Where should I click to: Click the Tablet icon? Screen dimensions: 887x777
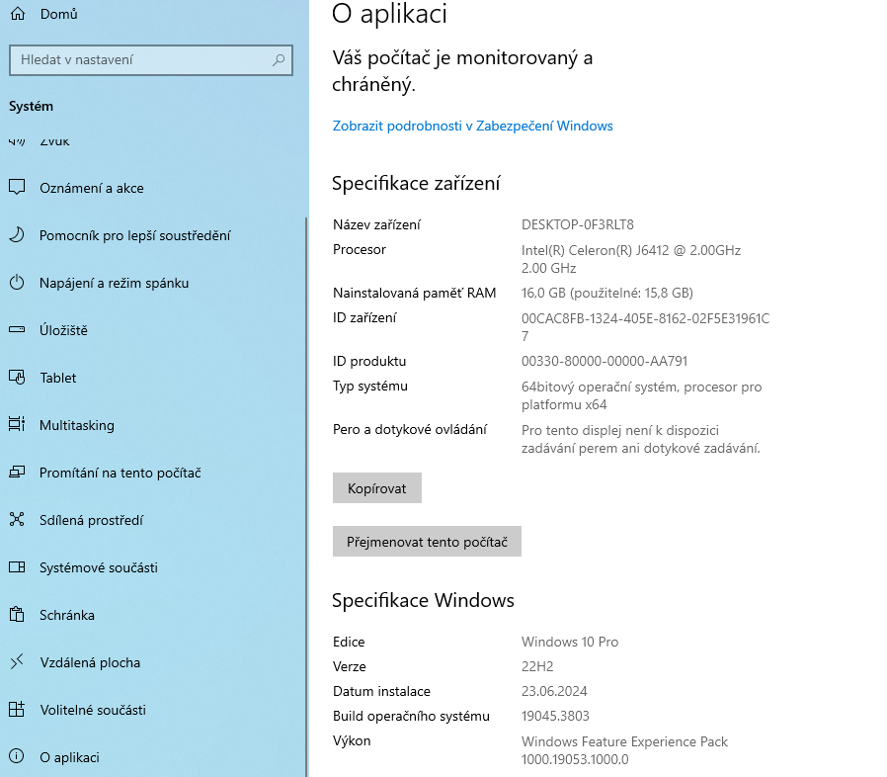click(x=17, y=378)
